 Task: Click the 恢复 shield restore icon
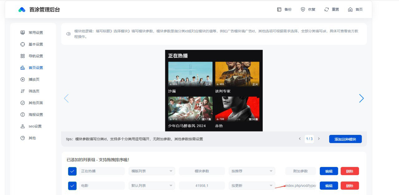tap(303, 9)
